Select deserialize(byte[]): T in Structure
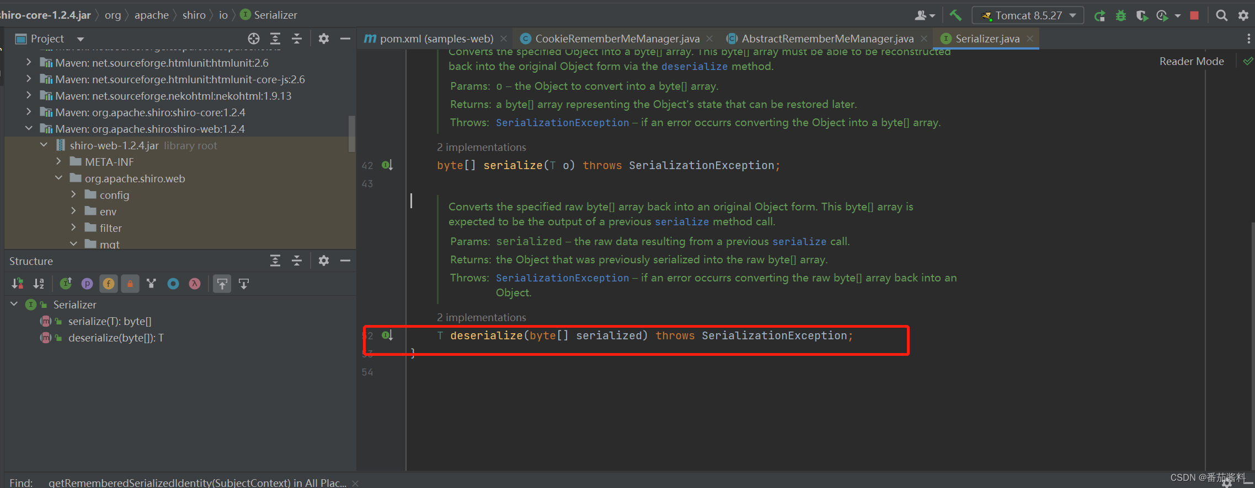Image resolution: width=1255 pixels, height=488 pixels. (x=116, y=338)
